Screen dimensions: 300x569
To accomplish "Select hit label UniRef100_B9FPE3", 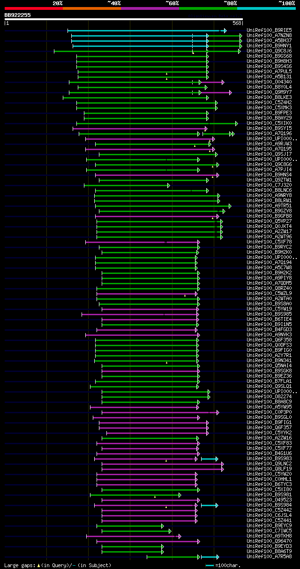I will (269, 113).
